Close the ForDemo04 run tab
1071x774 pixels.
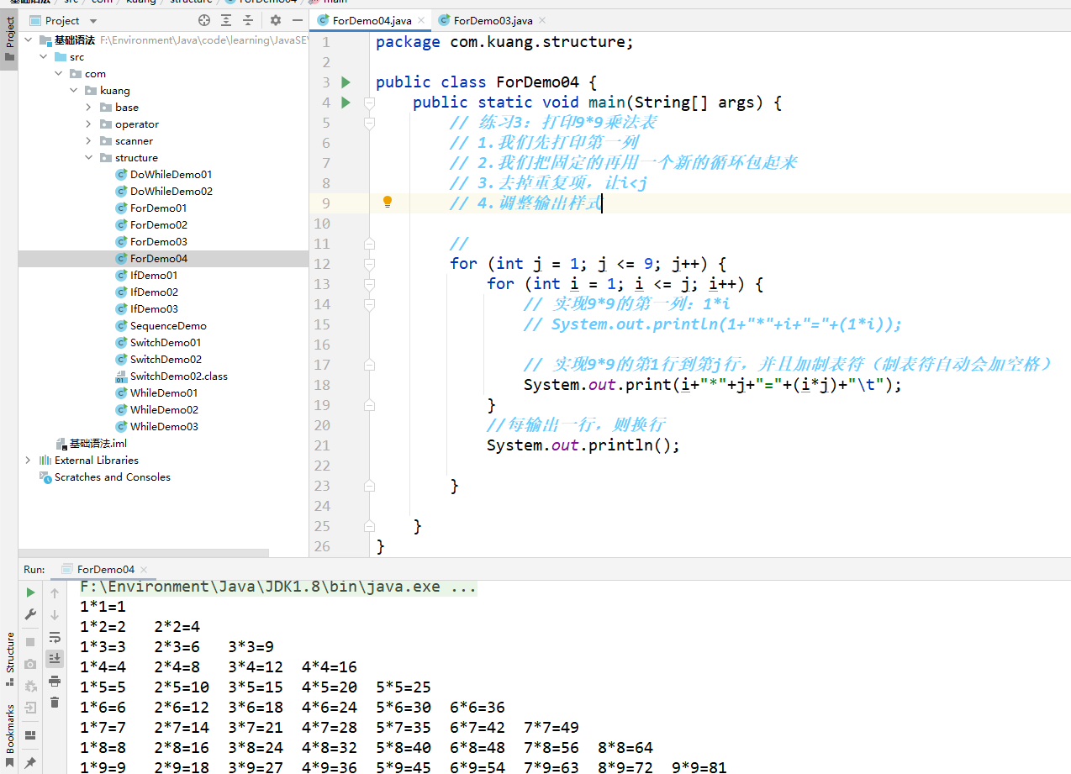143,569
